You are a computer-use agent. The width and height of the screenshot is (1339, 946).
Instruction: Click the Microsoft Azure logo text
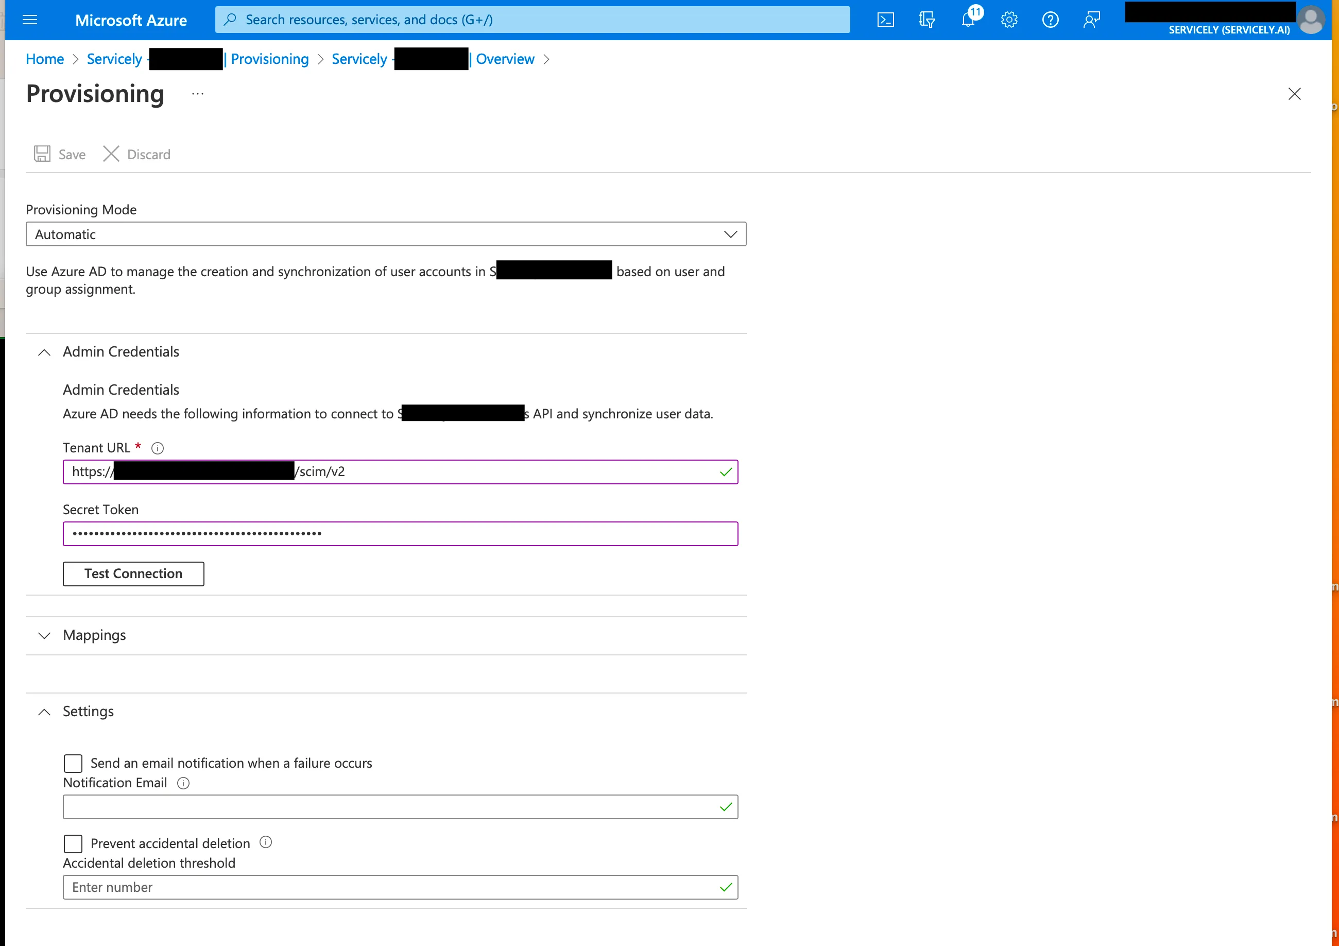(131, 20)
